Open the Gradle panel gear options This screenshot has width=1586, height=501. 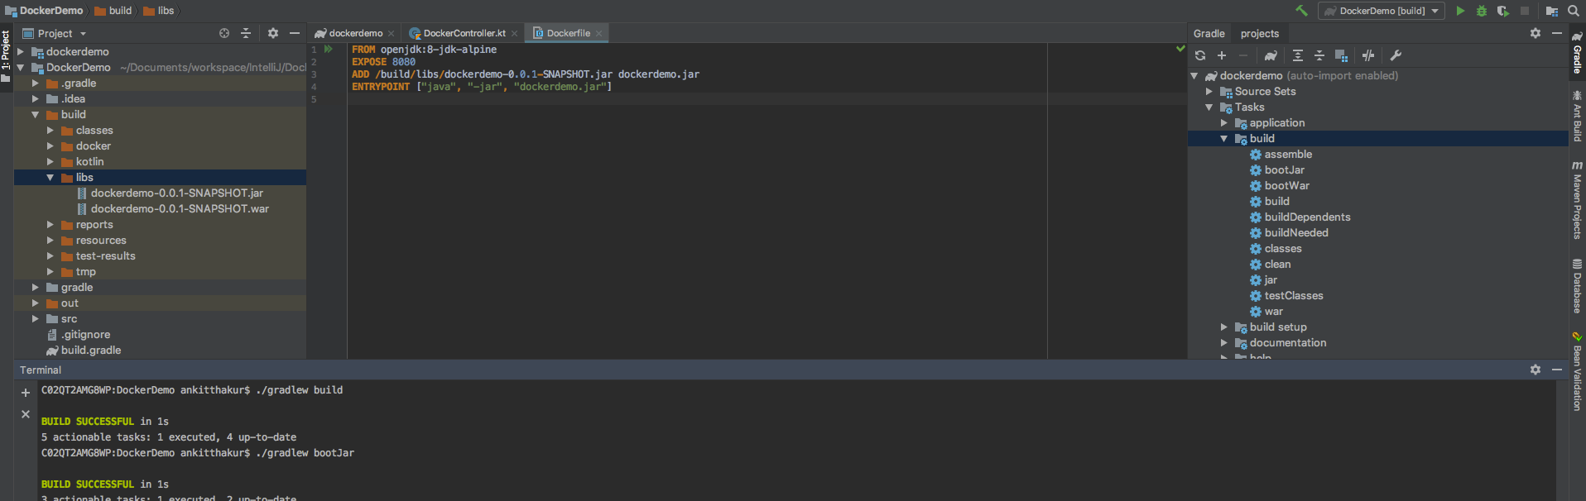click(1536, 33)
